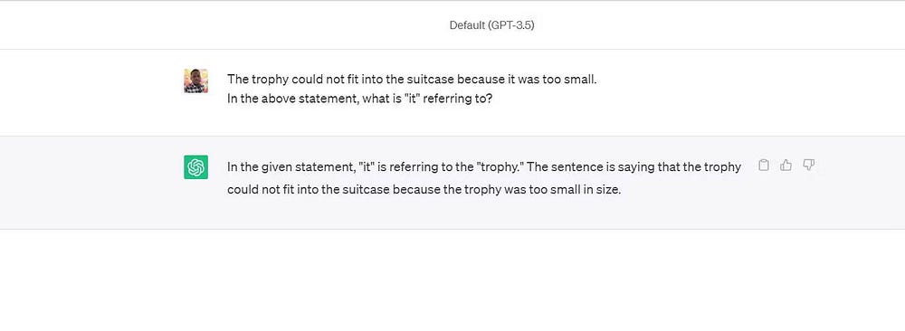Screen dimensions: 905x331
Task: Click the first line of the user's prompt
Action: 412,79
